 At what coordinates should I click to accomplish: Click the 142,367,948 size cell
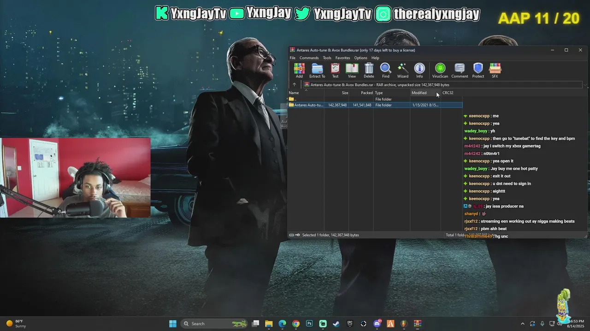(x=337, y=105)
